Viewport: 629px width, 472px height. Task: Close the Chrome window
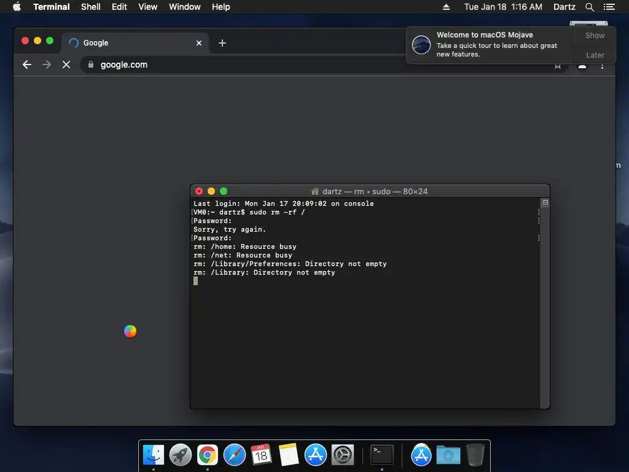pyautogui.click(x=25, y=41)
